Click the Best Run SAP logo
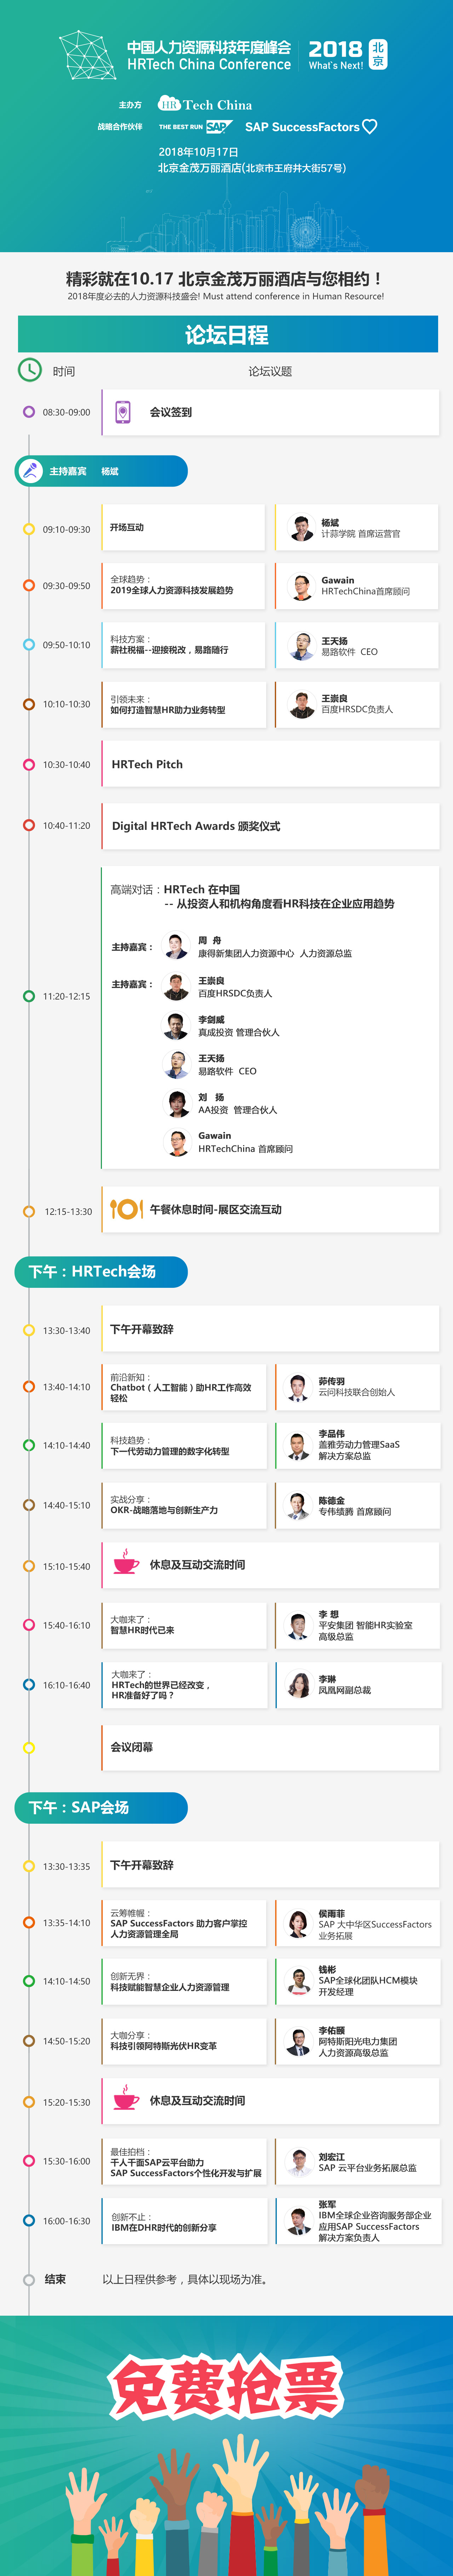 tap(196, 127)
